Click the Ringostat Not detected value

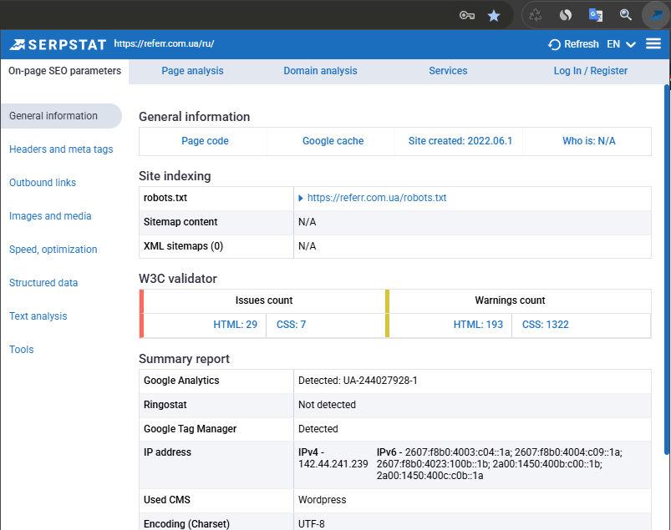pos(327,405)
